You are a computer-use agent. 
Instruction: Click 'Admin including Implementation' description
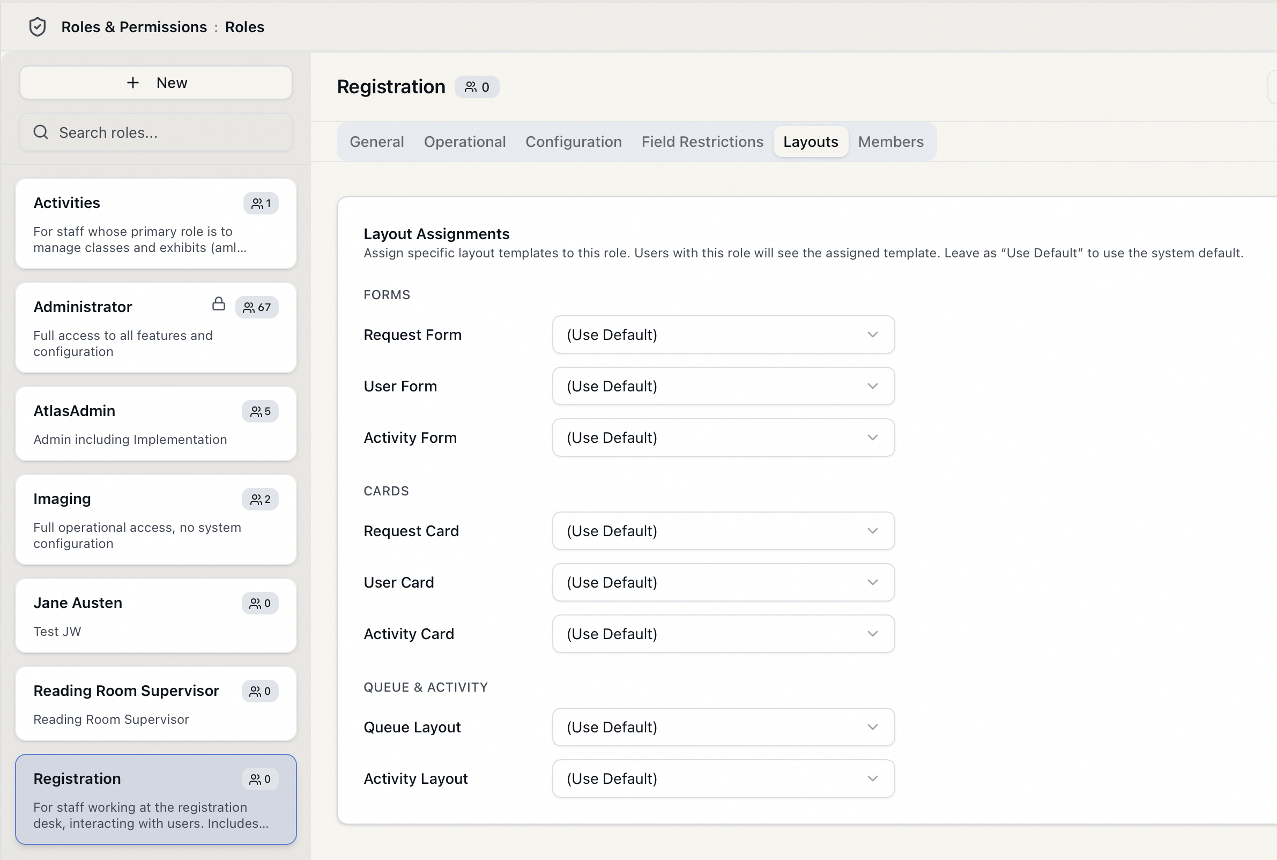[x=130, y=440]
